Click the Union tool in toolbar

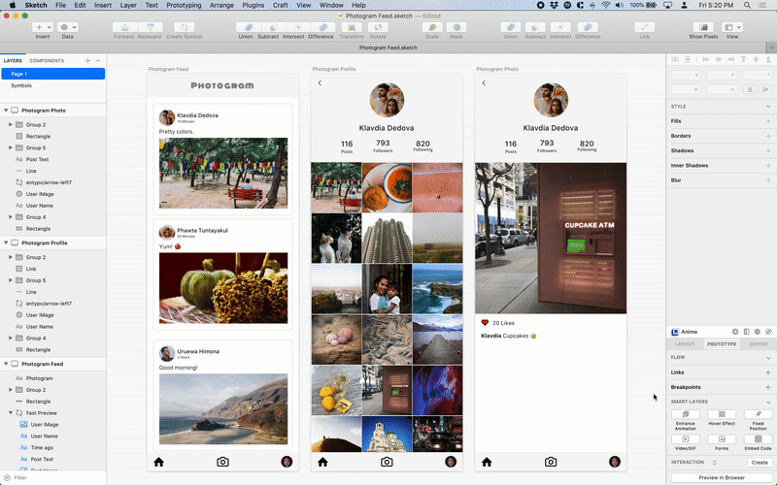coord(247,28)
